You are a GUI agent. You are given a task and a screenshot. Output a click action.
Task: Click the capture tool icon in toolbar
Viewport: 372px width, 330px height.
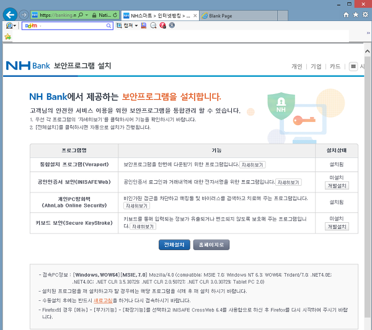119,25
